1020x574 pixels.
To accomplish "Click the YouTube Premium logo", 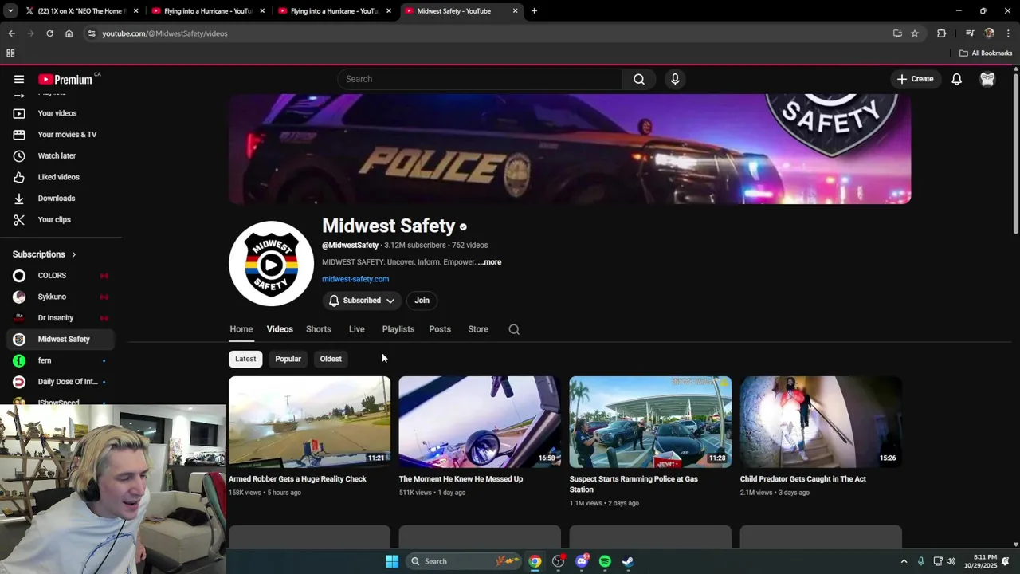I will coord(65,79).
